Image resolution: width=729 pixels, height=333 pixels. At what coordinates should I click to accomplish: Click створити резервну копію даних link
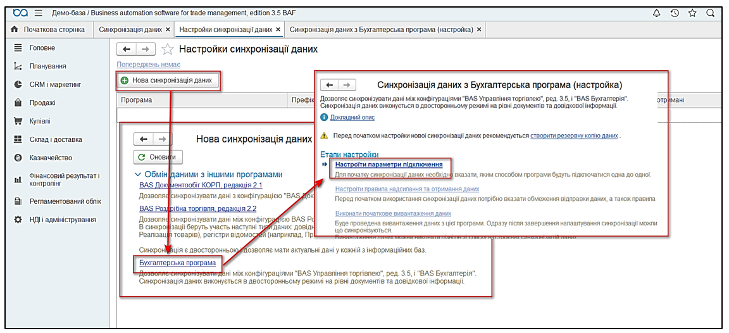click(x=574, y=136)
